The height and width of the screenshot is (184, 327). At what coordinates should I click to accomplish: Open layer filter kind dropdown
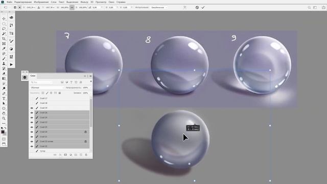(x=41, y=82)
